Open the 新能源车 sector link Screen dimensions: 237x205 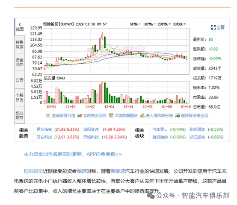[x=197, y=129]
